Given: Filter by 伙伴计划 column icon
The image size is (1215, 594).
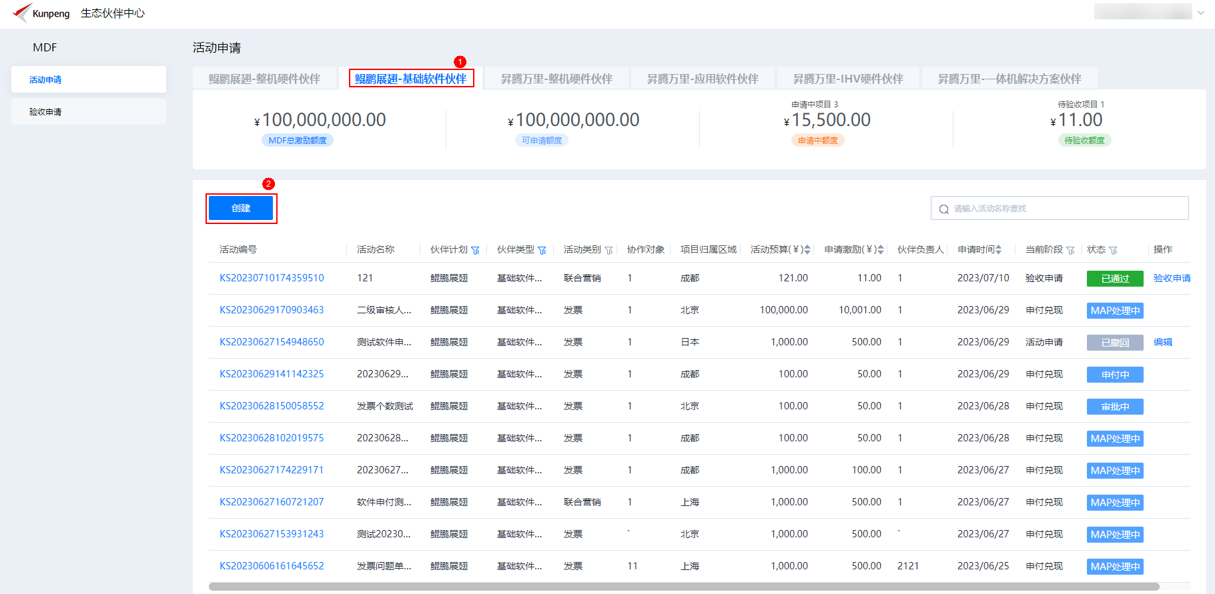Looking at the screenshot, I should pos(475,250).
